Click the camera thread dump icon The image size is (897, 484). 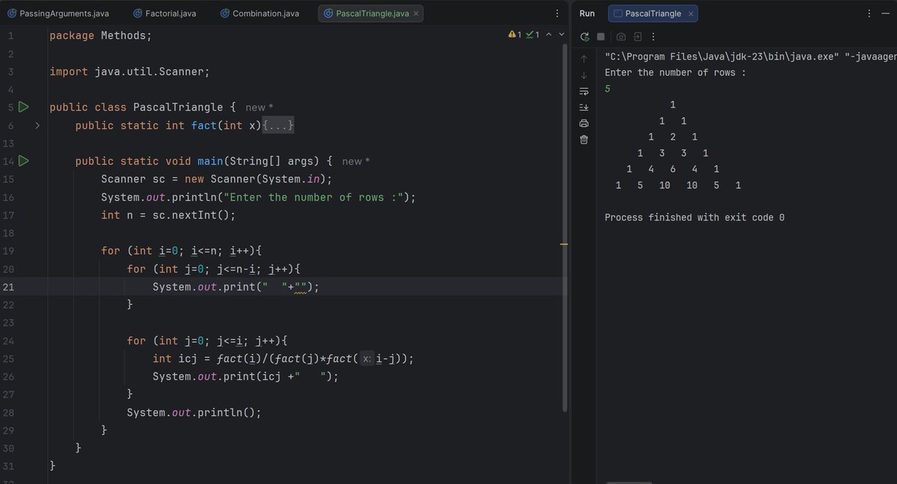(x=621, y=37)
